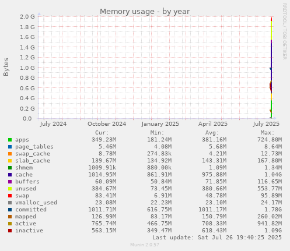The width and height of the screenshot is (290, 251).
Task: Click the active current value 765.74M
Action: pos(104,224)
